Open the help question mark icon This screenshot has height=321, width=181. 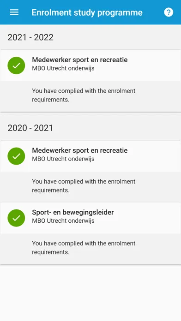(169, 12)
